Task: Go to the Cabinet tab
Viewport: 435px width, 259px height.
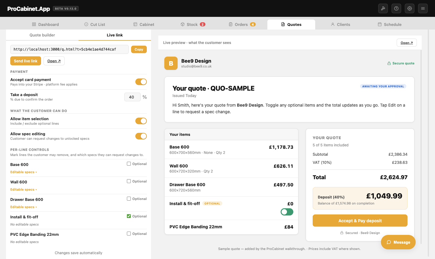Action: coord(144,24)
